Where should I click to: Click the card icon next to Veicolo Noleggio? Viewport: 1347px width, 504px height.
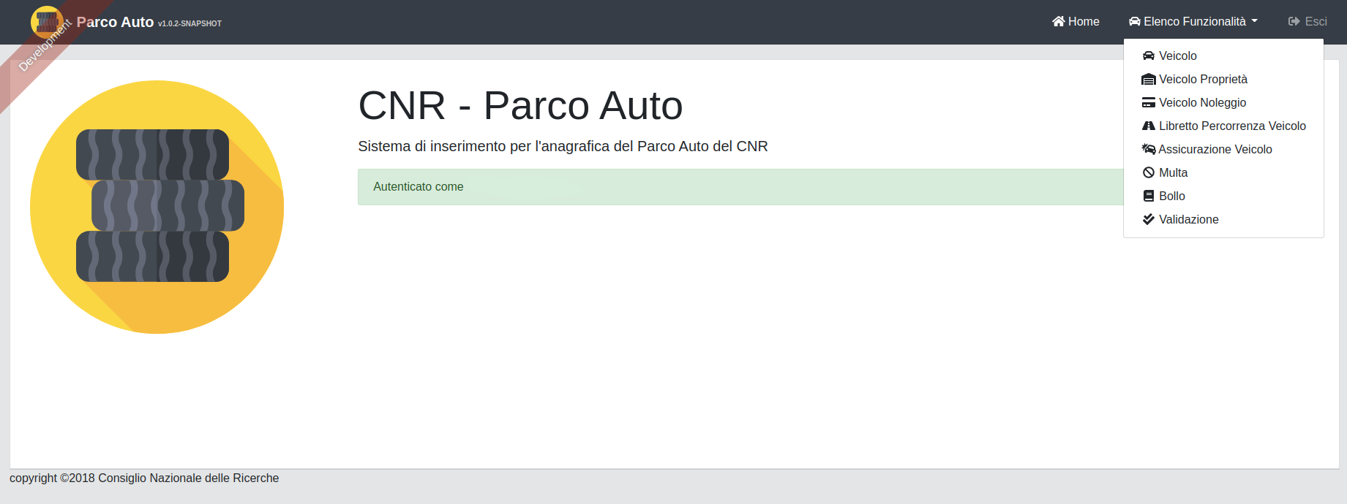tap(1149, 102)
